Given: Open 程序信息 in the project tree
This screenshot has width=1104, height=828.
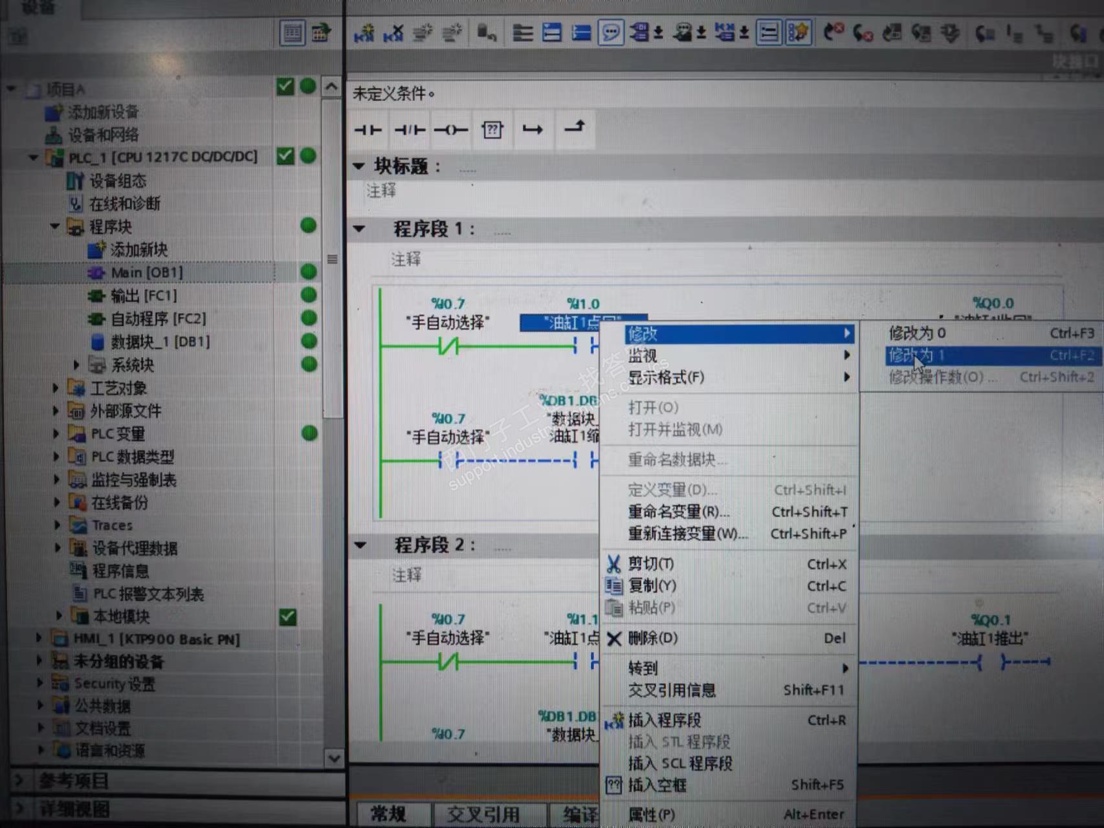Looking at the screenshot, I should (x=120, y=571).
